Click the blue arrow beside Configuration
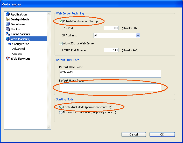183x143 pixels. (x=10, y=44)
